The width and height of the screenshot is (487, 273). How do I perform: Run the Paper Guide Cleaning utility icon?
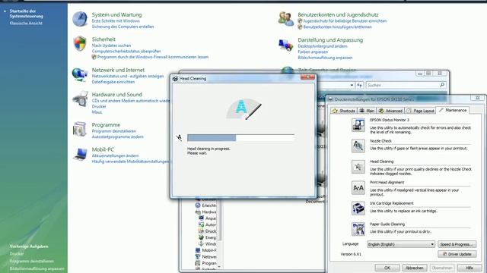coord(358,229)
